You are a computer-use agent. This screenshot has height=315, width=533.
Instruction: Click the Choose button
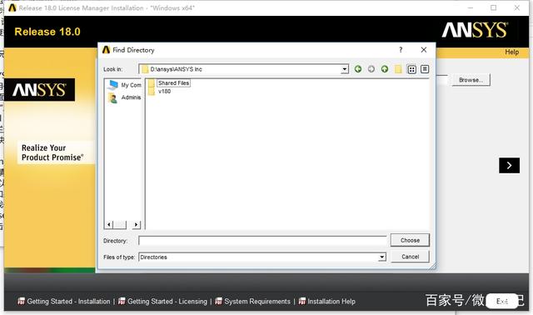[x=410, y=240]
